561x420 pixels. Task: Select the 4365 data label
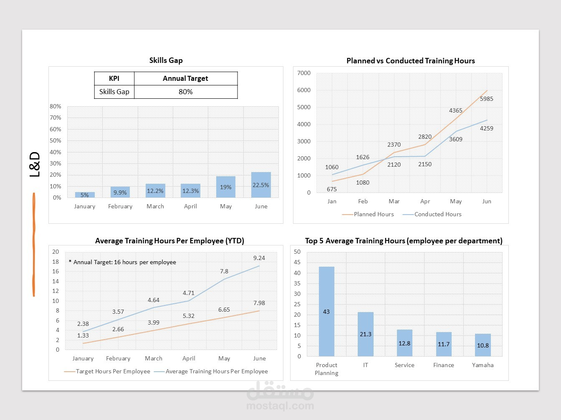(x=456, y=110)
